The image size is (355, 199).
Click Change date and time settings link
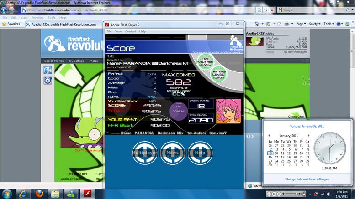307,179
